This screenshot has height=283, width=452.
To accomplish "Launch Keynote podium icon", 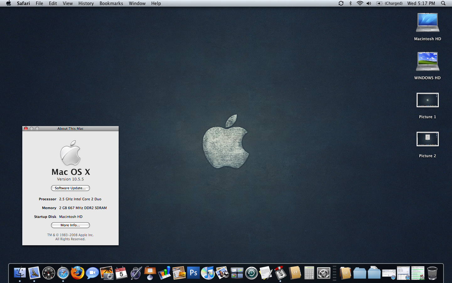I will (150, 273).
